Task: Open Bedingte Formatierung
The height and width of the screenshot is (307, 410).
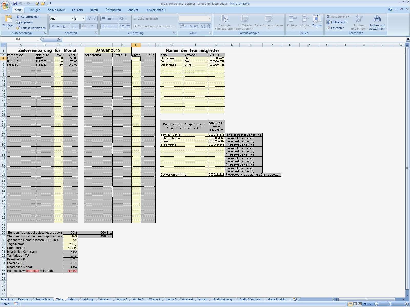Action: (x=225, y=22)
